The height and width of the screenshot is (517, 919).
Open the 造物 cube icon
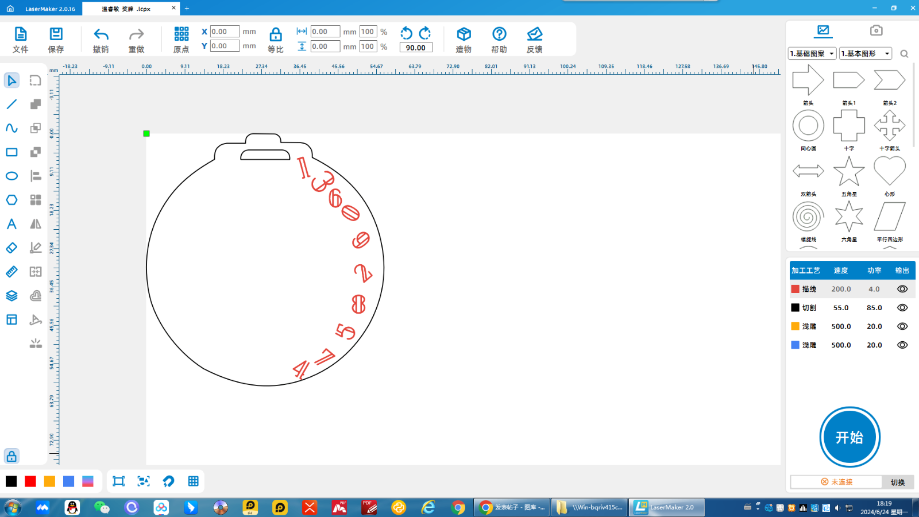(464, 34)
